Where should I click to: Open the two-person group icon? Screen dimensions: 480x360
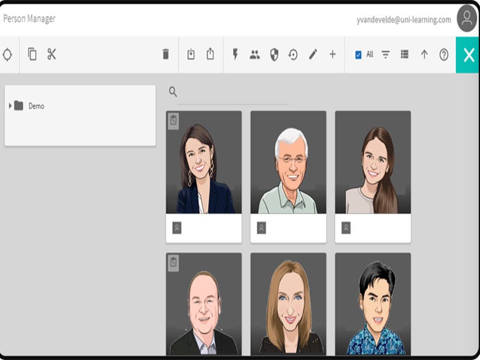pyautogui.click(x=254, y=55)
